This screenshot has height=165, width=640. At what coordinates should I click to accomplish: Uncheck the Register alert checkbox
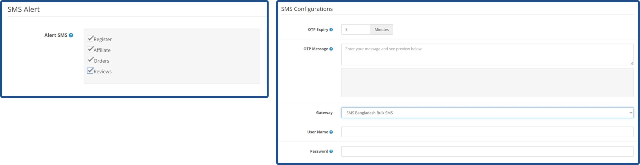[90, 39]
